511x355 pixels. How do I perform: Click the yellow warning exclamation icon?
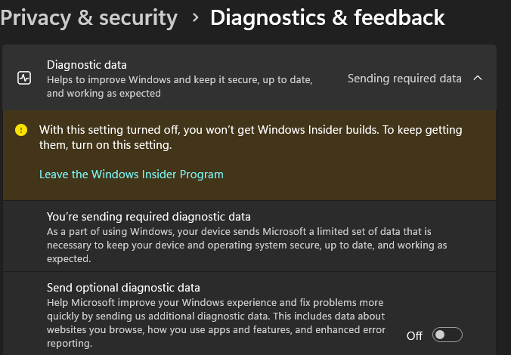point(21,130)
